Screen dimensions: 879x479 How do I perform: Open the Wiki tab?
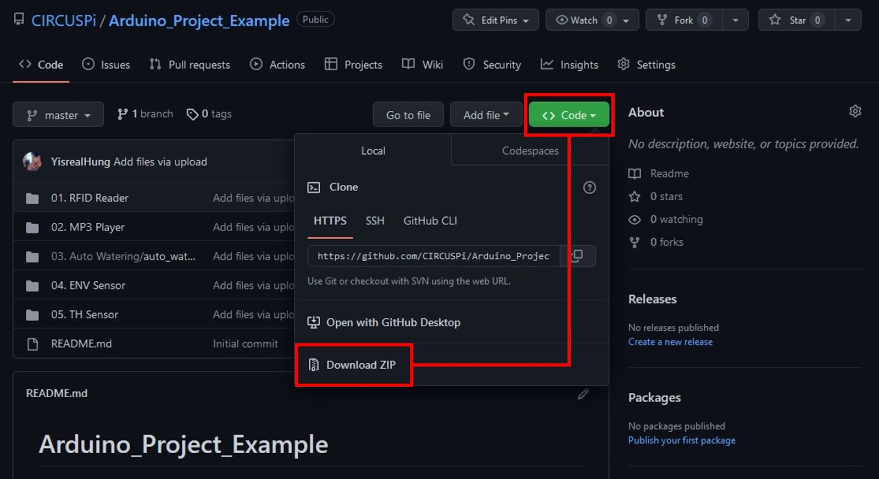[422, 64]
